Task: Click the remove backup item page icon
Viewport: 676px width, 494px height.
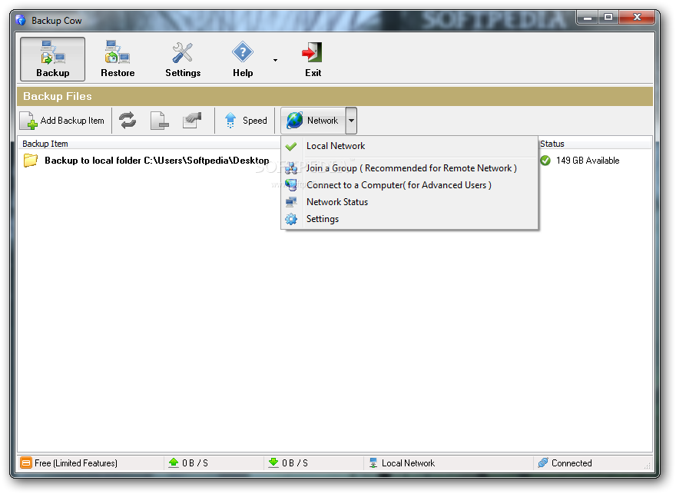Action: pos(160,121)
